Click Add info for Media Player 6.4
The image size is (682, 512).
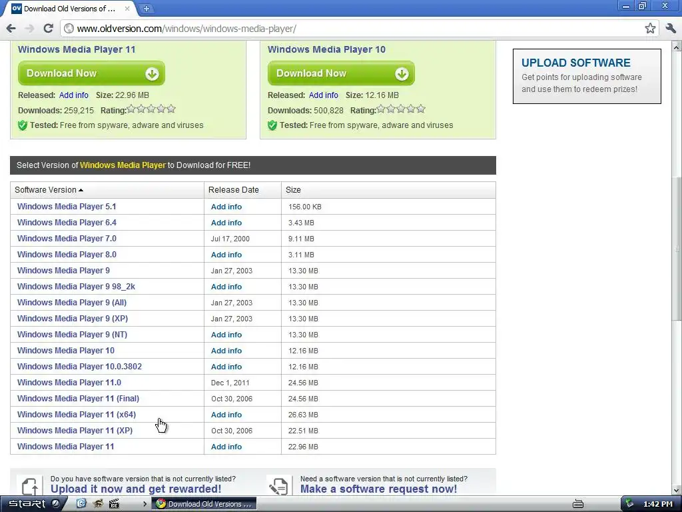(x=226, y=223)
